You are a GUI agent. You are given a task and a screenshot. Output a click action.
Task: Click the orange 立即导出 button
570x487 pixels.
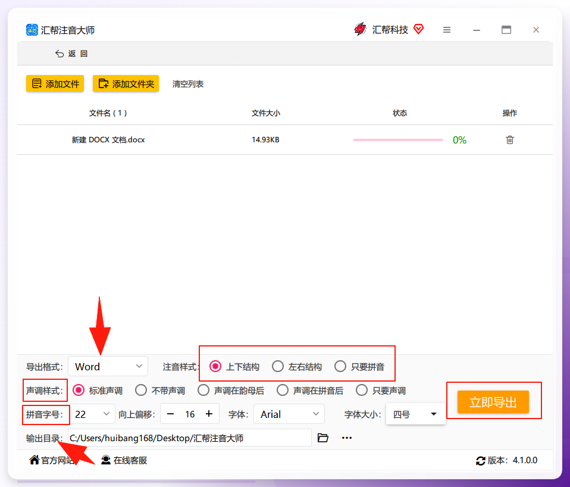coord(493,402)
